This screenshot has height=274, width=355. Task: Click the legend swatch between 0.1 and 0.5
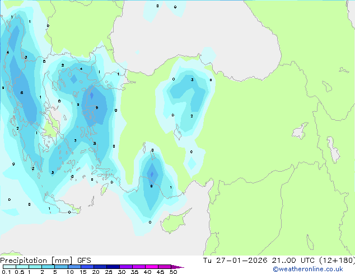pos(10,267)
